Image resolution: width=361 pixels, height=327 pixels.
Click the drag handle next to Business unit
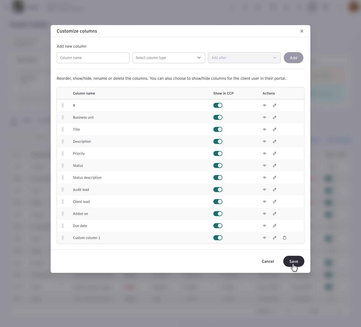(x=63, y=117)
